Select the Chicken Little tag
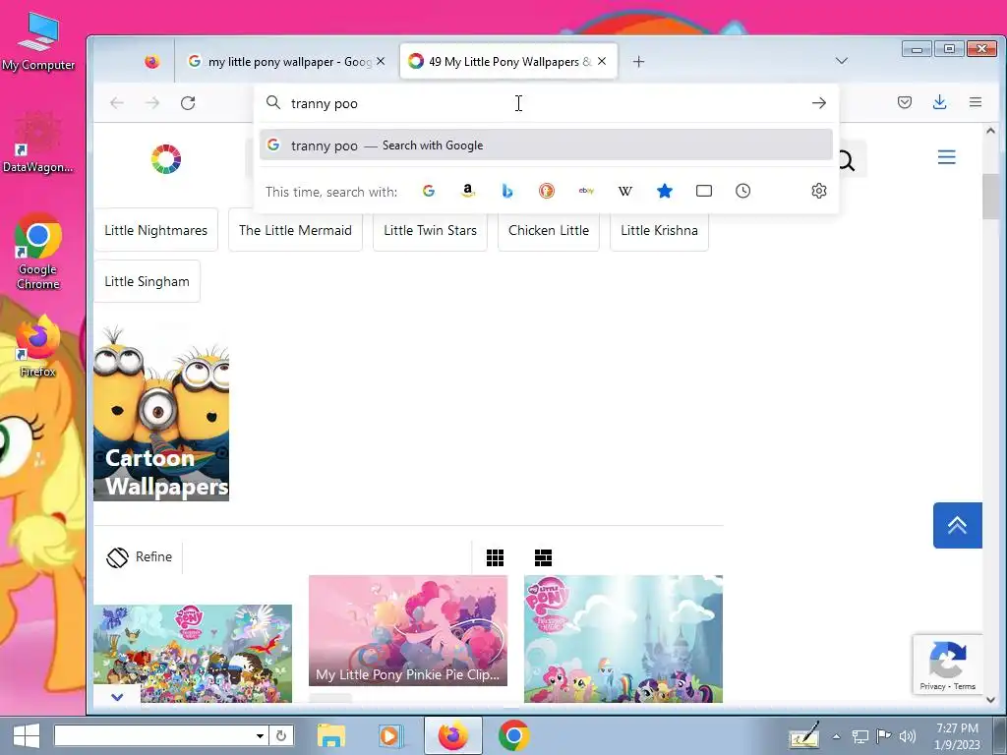1007x755 pixels. [549, 230]
